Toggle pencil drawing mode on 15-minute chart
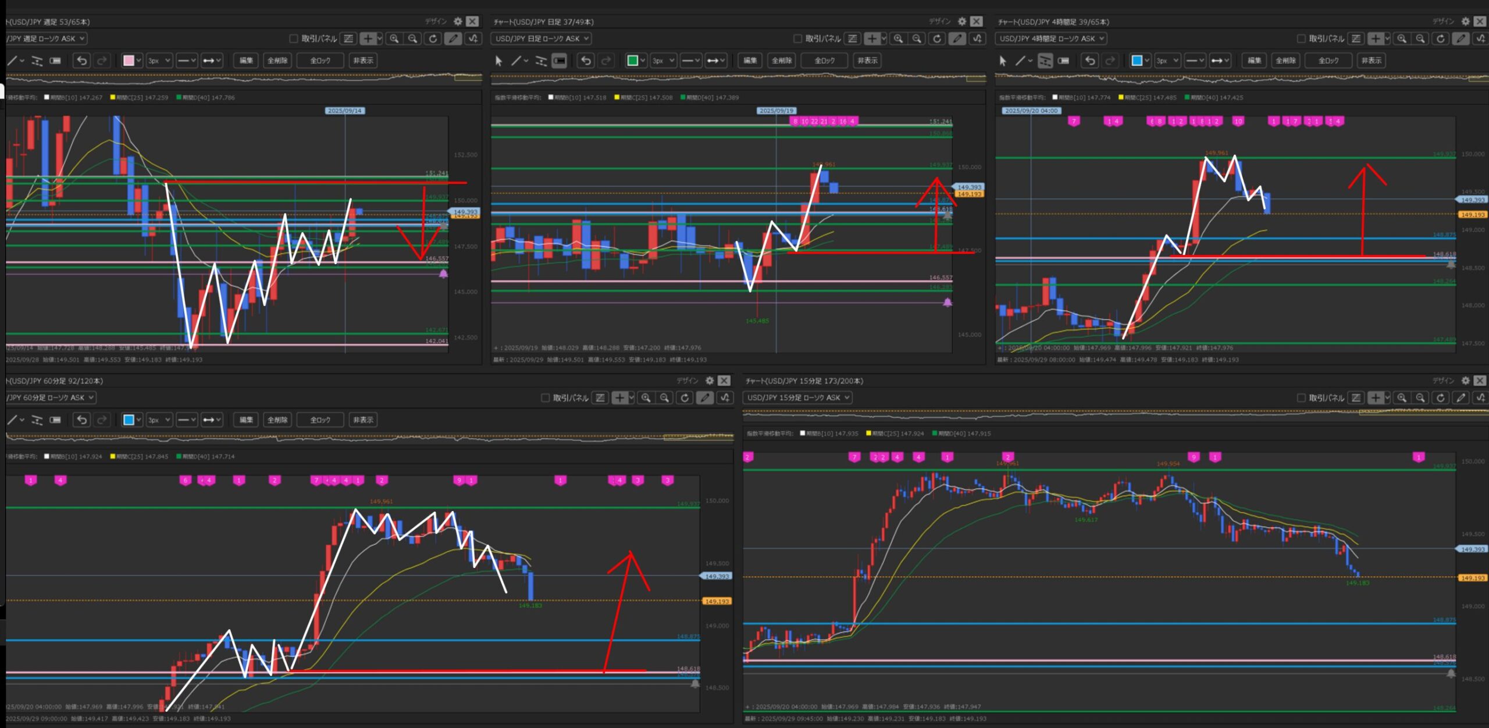 click(x=1460, y=397)
